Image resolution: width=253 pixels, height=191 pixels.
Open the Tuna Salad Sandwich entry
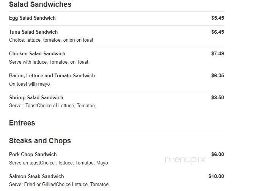33,32
